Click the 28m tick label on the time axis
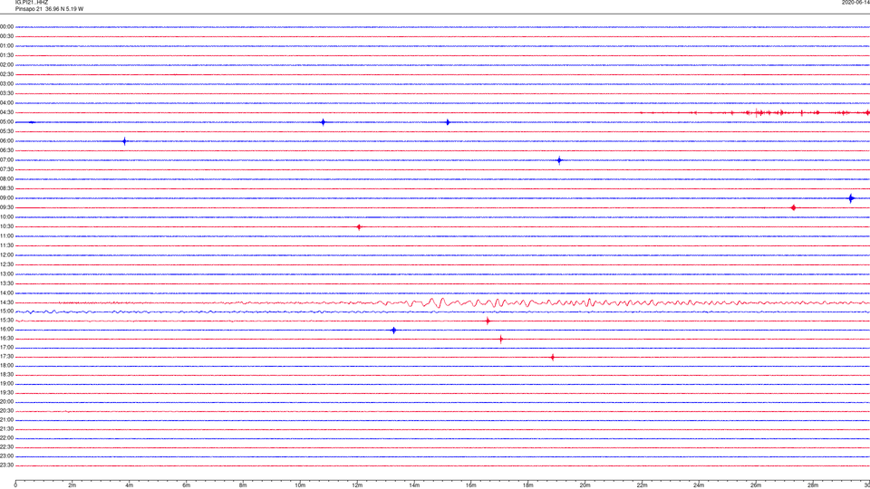The height and width of the screenshot is (489, 870). [x=813, y=485]
